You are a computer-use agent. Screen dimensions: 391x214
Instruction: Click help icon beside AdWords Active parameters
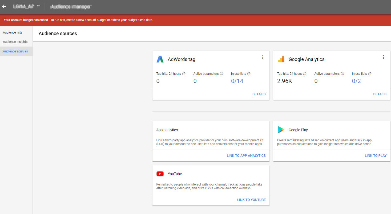pyautogui.click(x=221, y=74)
